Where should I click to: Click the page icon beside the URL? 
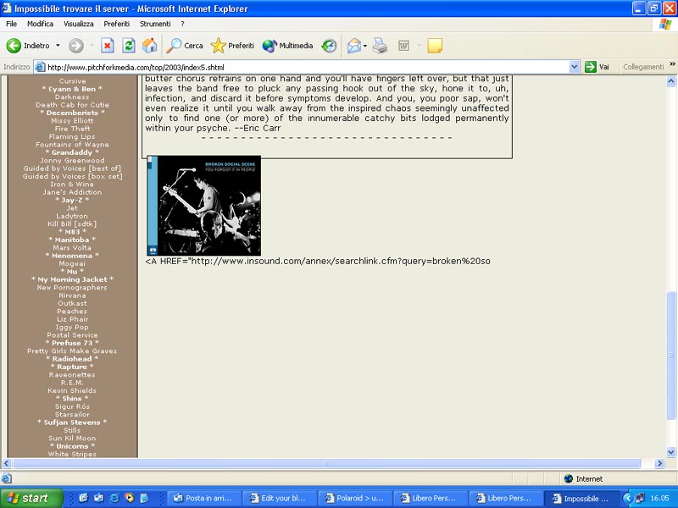pos(40,67)
